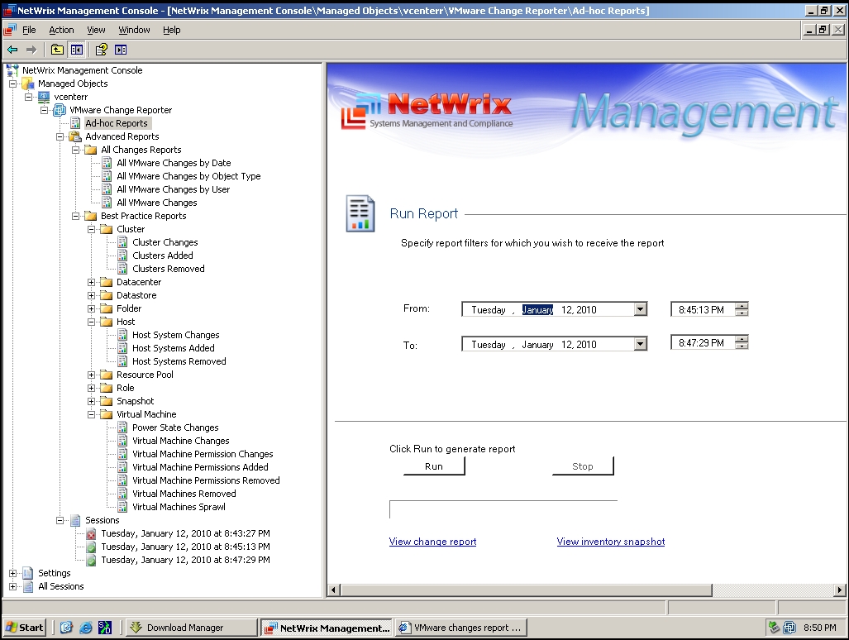Click the Host Systems Added report icon
The height and width of the screenshot is (640, 849).
123,348
